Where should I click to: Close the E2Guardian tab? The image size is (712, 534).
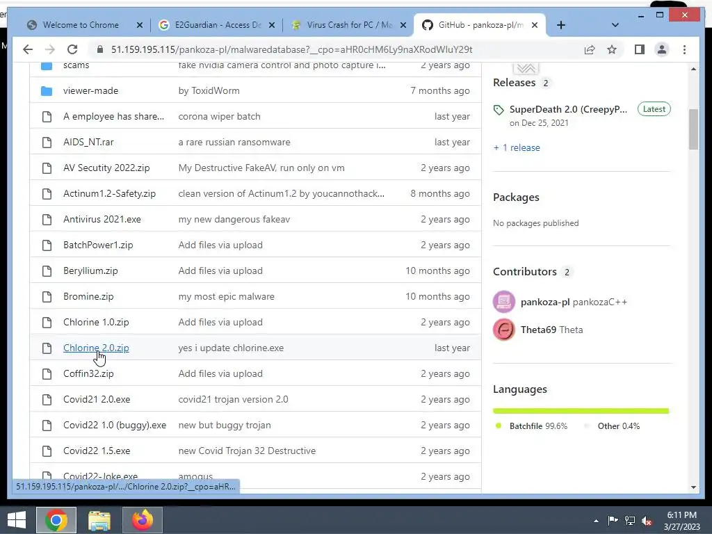(x=272, y=26)
